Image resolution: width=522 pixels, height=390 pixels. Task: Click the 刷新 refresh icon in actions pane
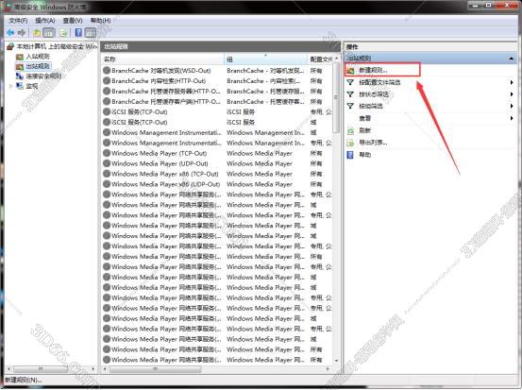(350, 131)
